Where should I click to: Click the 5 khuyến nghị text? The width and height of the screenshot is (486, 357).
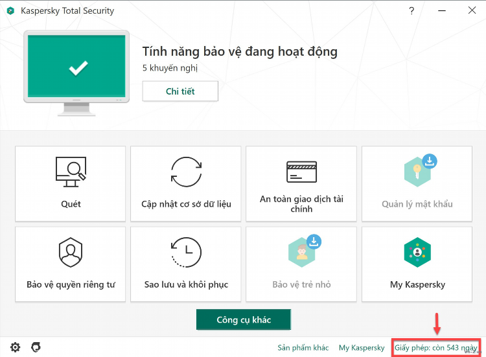coord(170,68)
